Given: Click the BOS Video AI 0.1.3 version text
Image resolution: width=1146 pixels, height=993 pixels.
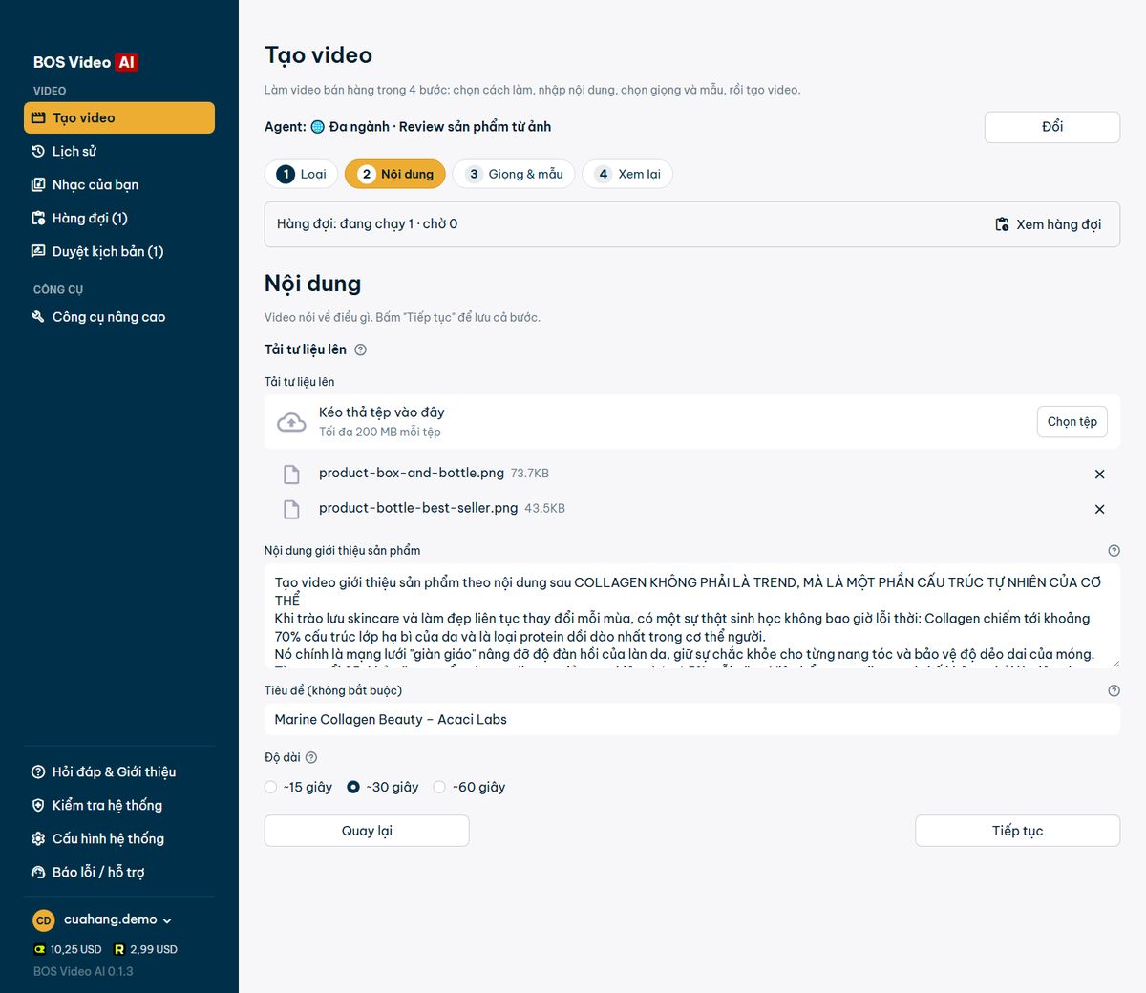Looking at the screenshot, I should pos(83,971).
